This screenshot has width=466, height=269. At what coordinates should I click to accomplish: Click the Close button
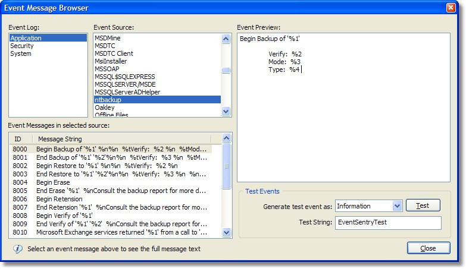[x=429, y=248]
